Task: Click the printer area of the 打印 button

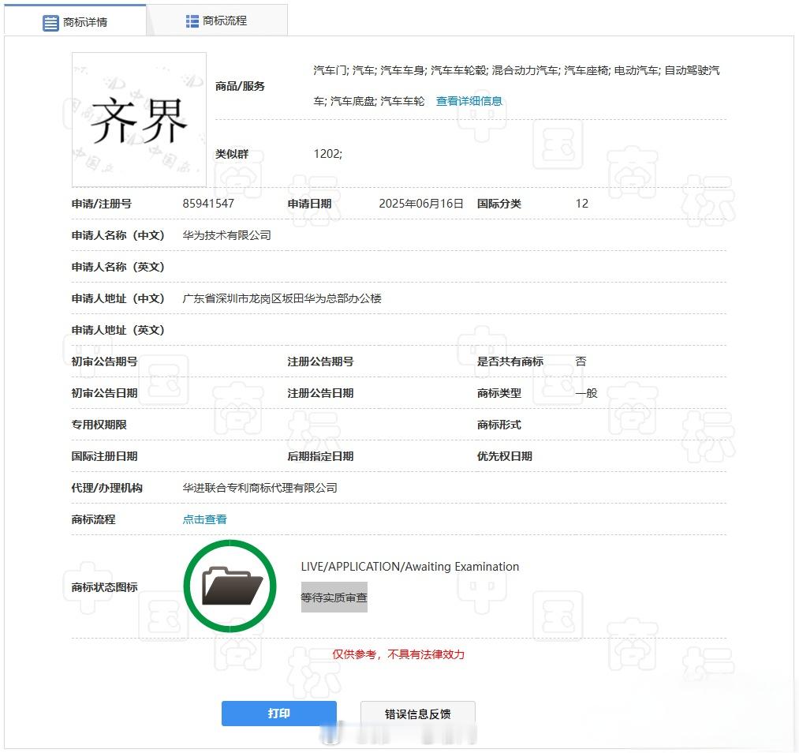Action: (x=278, y=713)
